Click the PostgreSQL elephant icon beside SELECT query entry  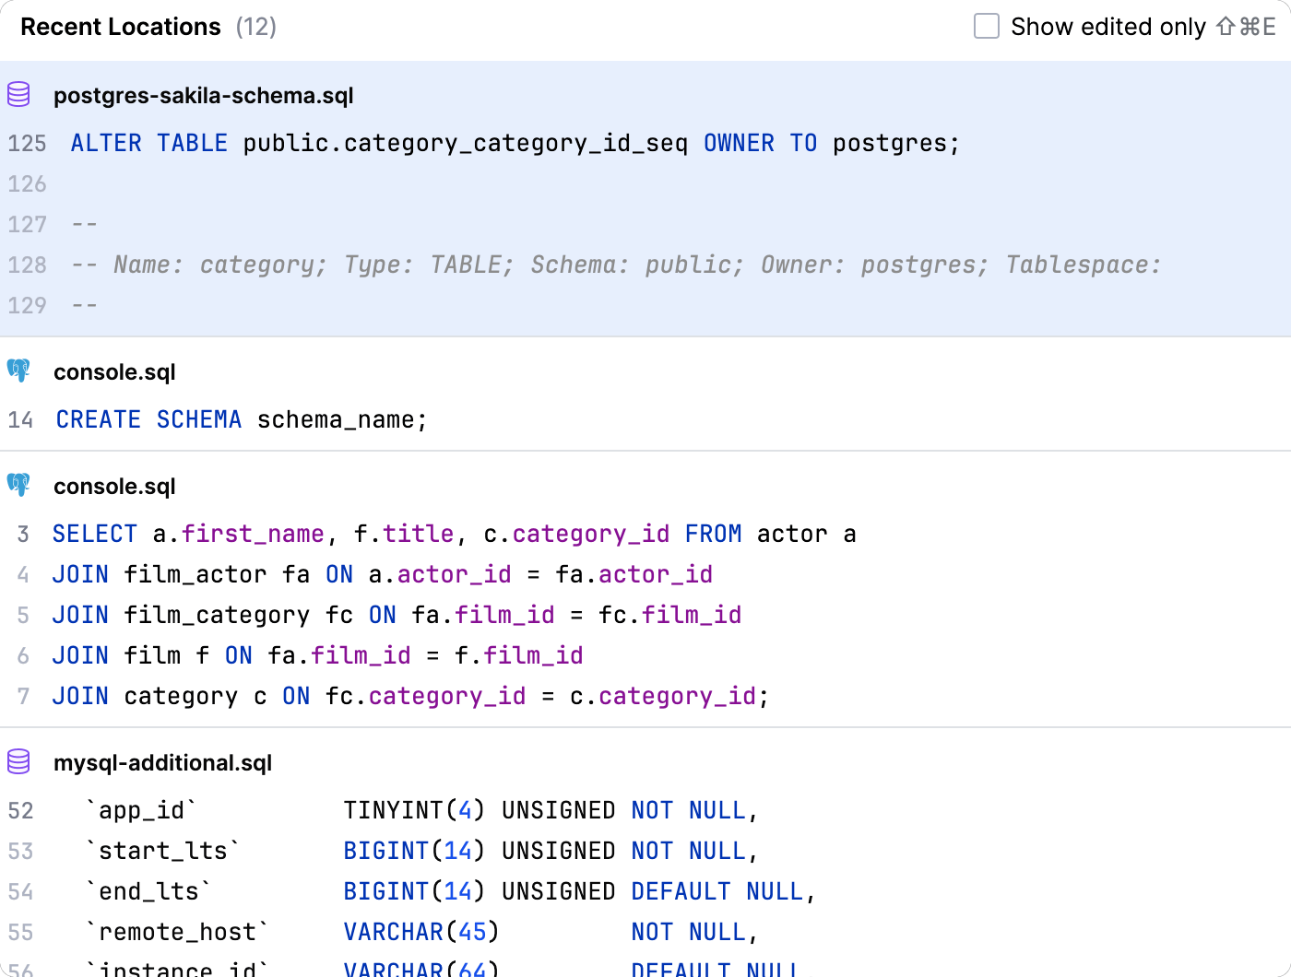pyautogui.click(x=18, y=486)
